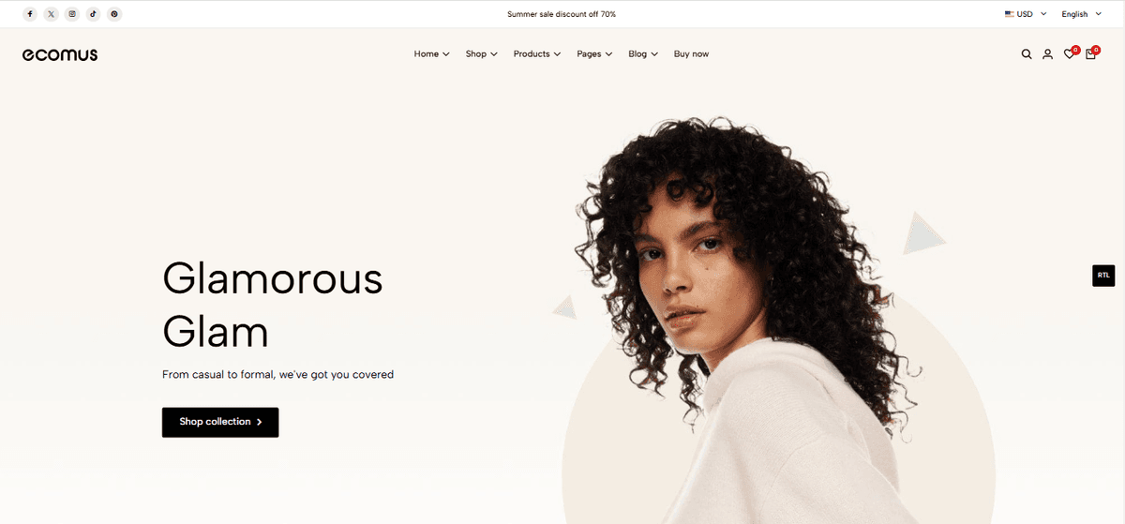
Task: Open the user account icon
Action: click(x=1047, y=54)
